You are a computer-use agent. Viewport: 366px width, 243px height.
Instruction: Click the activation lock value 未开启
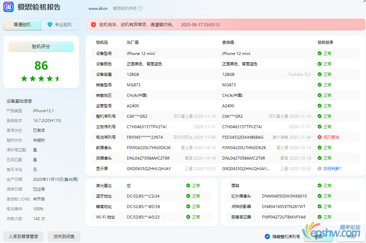(x=39, y=199)
